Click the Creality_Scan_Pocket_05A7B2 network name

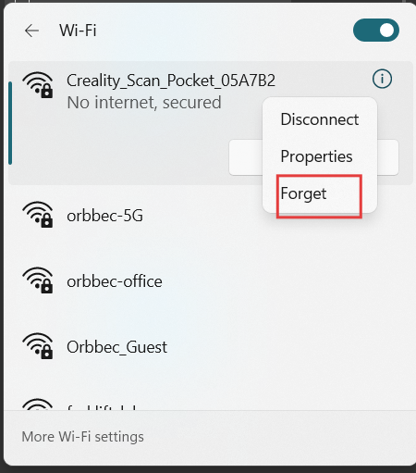(x=171, y=81)
